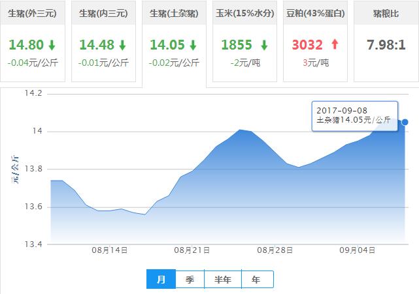Select the 生猪(外三元) tab
The image size is (419, 294).
33,13
